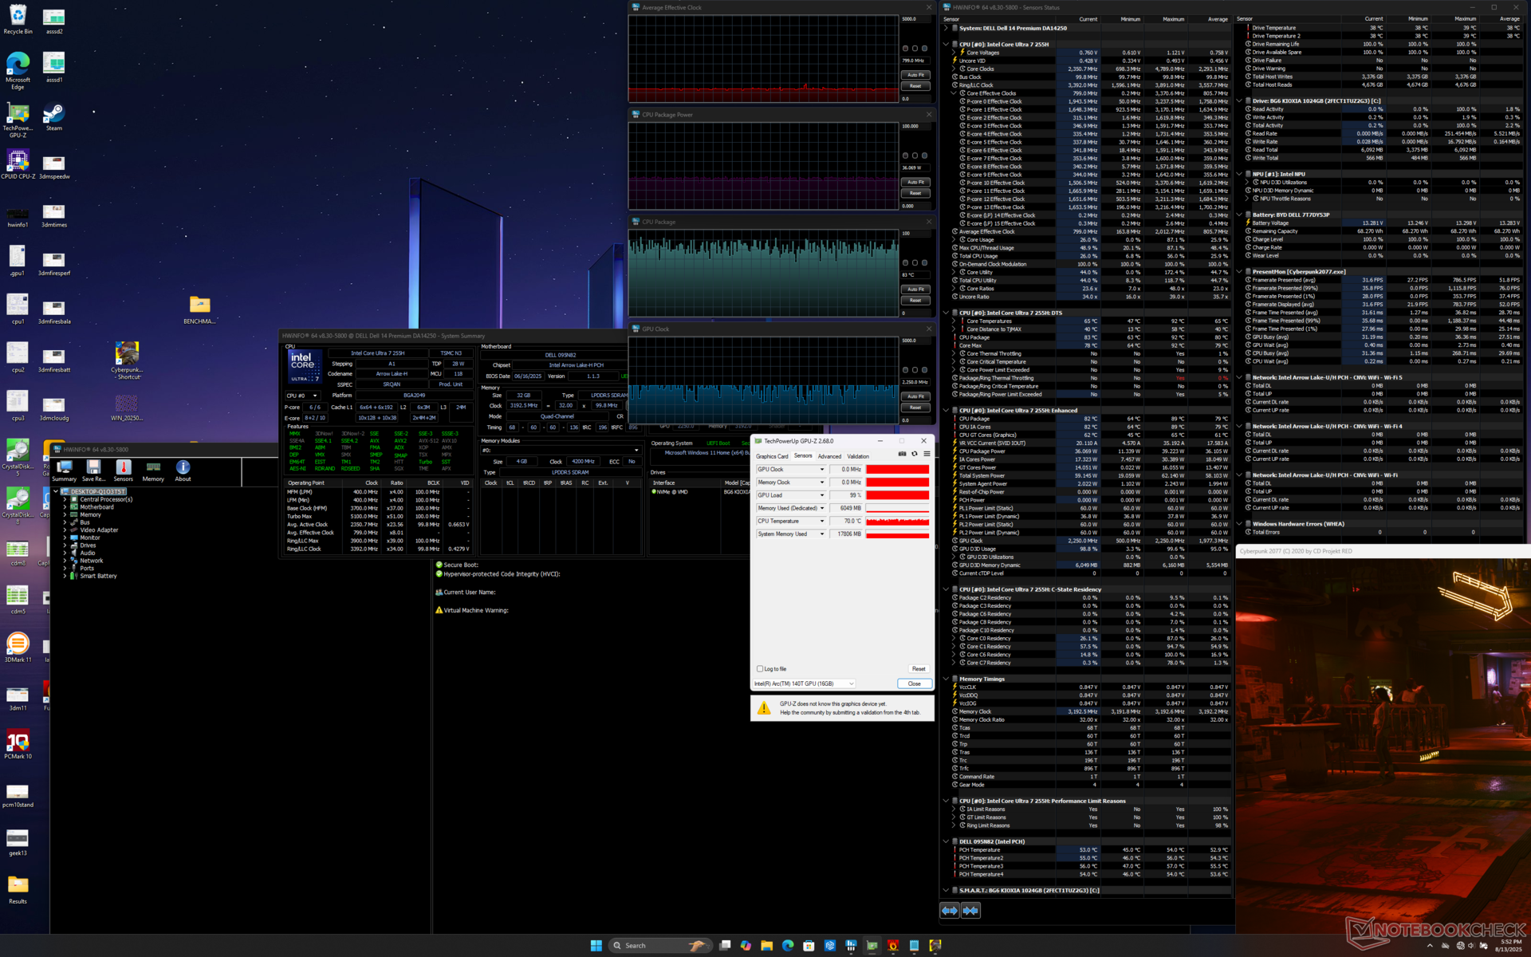The height and width of the screenshot is (957, 1531).
Task: Expand Smart Battery tree node
Action: [x=65, y=576]
